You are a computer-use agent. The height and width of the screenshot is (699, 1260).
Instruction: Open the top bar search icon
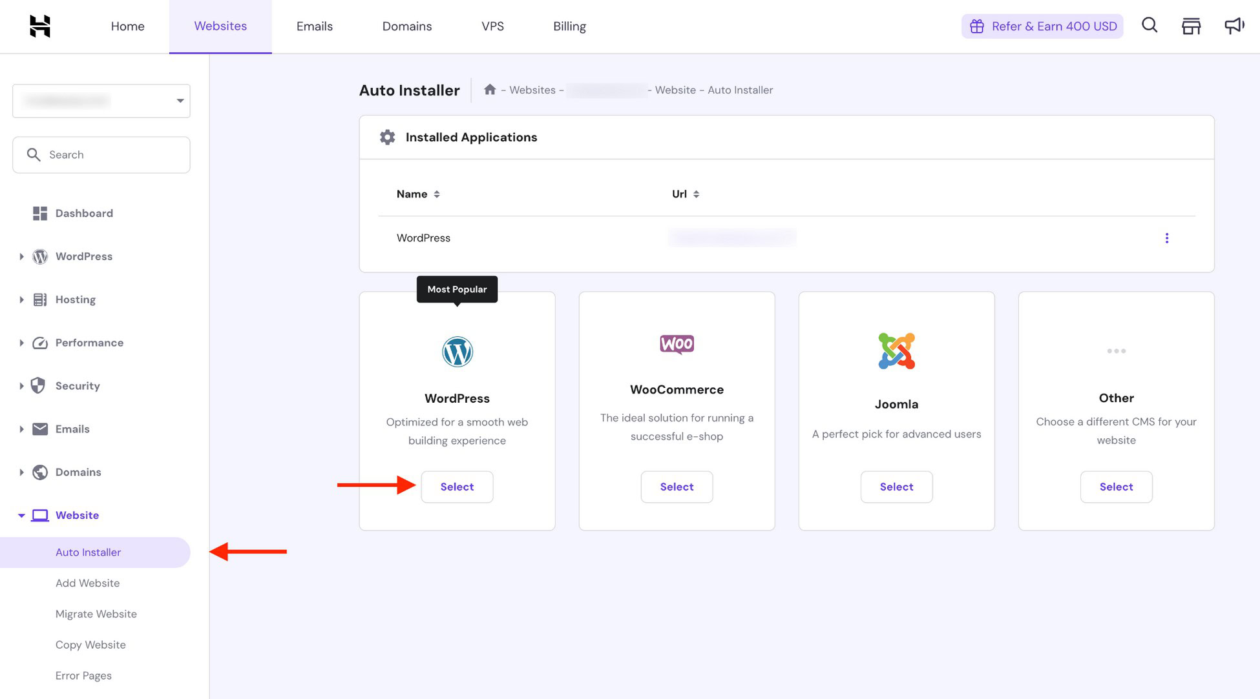1150,25
